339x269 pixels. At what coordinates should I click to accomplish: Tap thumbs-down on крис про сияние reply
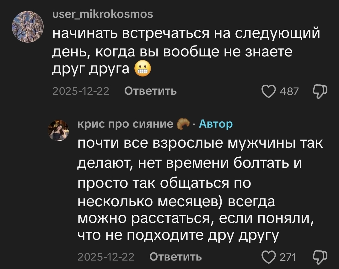[x=320, y=257]
